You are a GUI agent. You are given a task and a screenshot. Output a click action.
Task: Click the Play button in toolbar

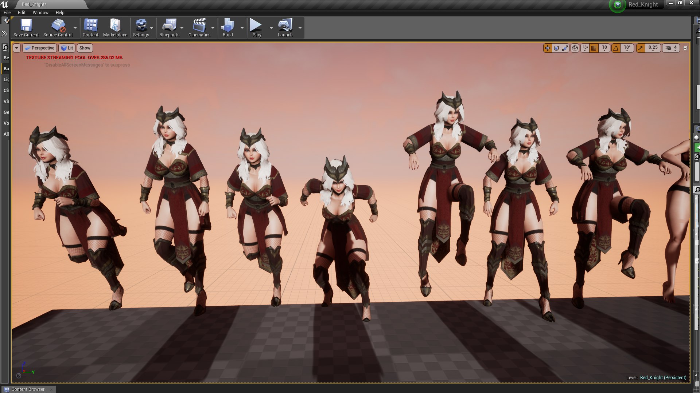tap(257, 28)
